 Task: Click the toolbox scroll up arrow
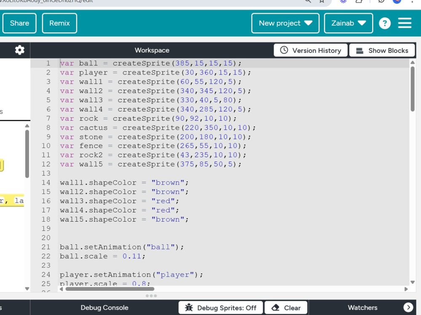(27, 126)
